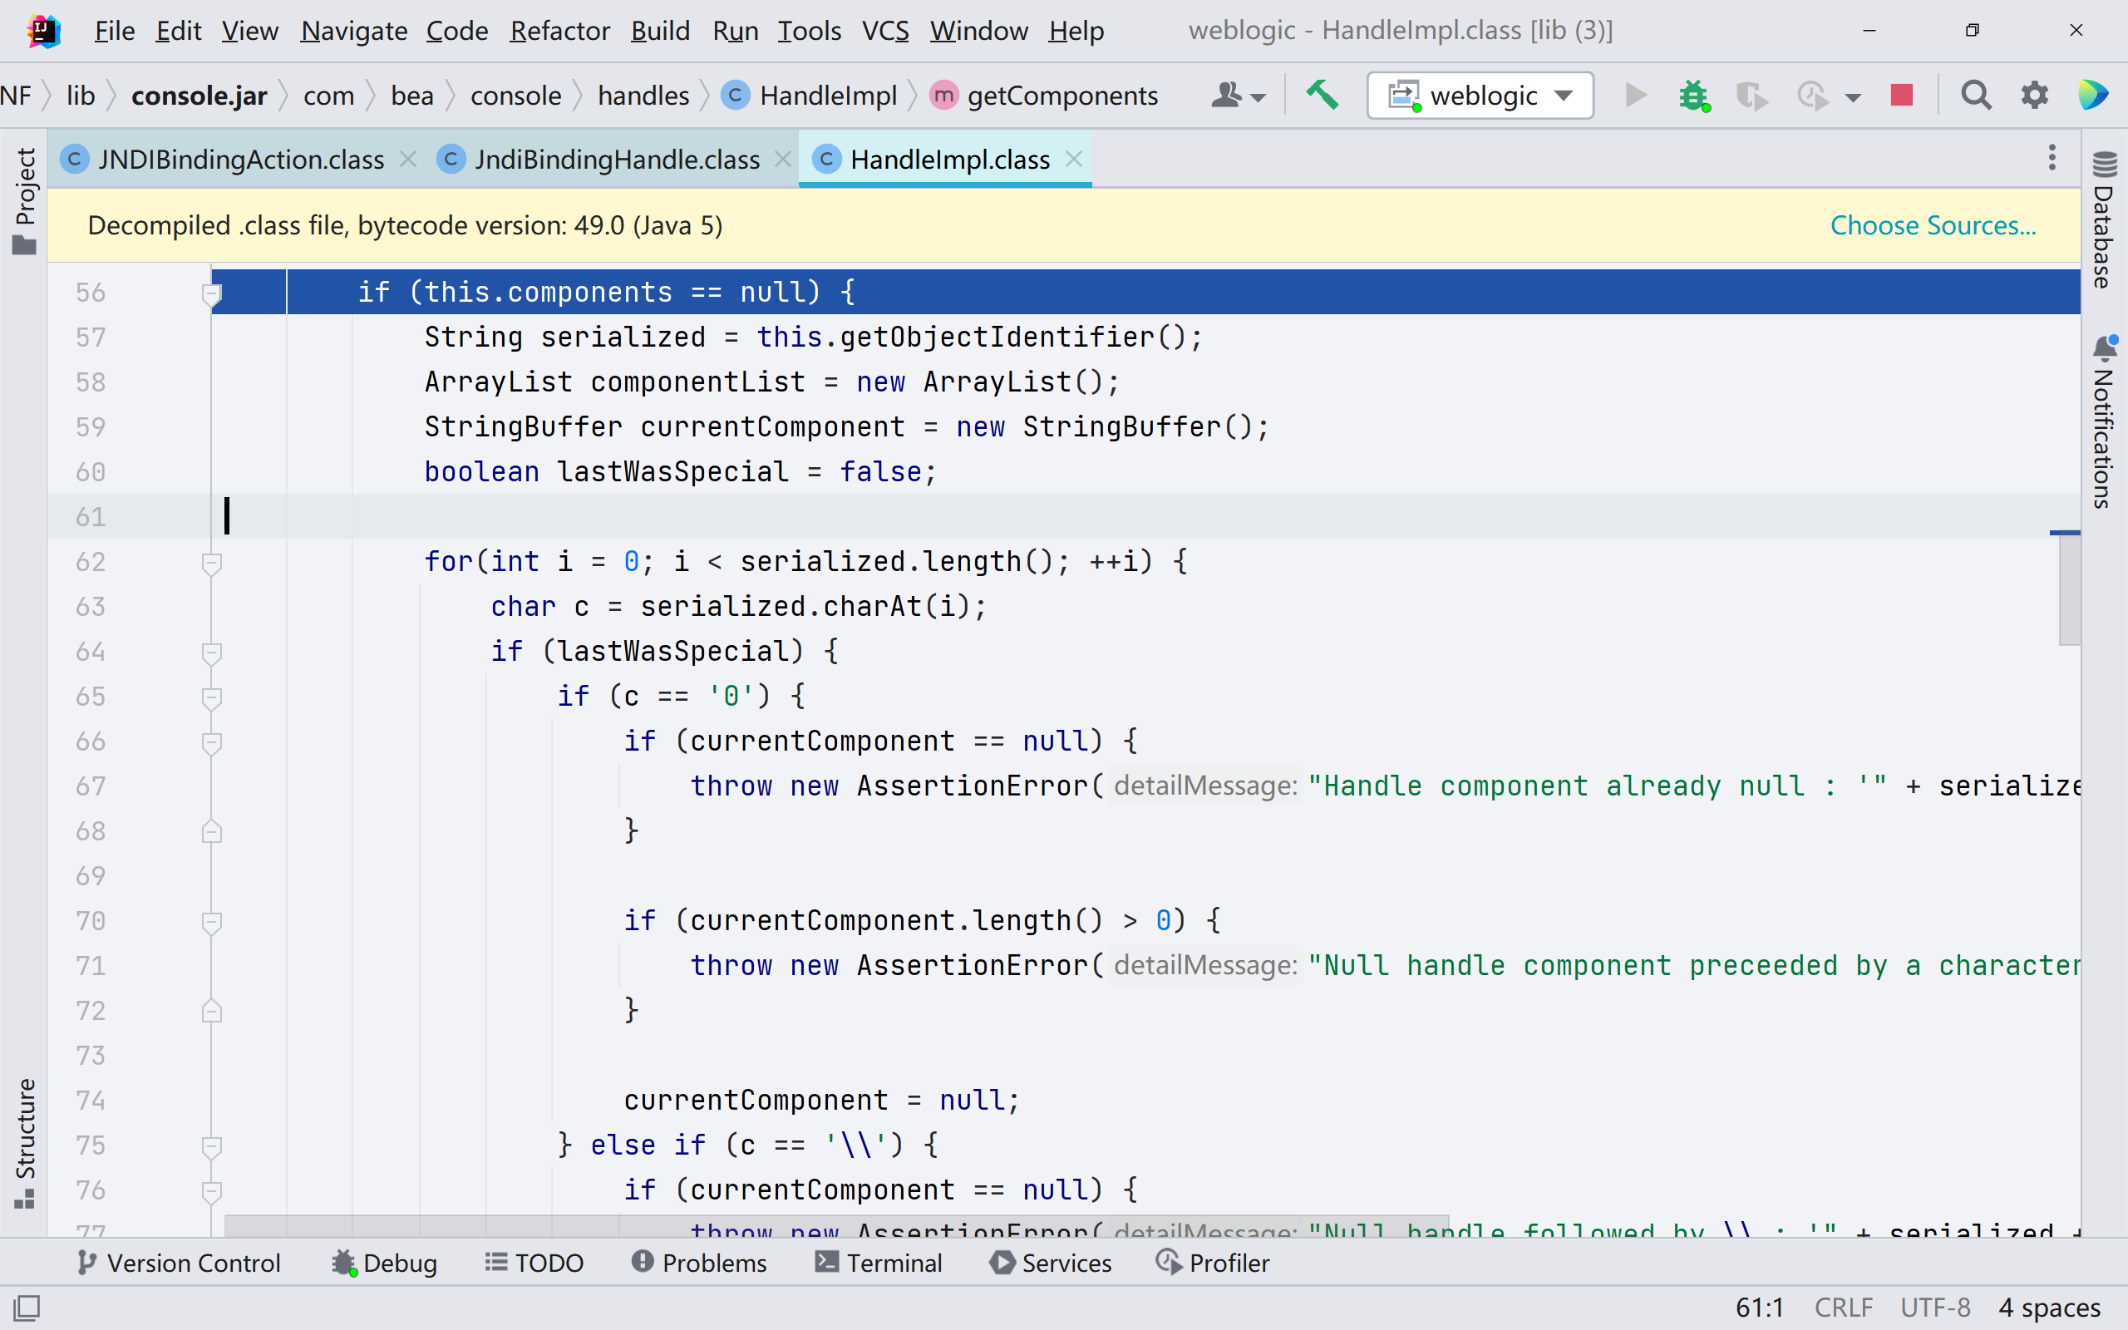Run with coverage using the shield icon
Image resolution: width=2128 pixels, height=1330 pixels.
click(x=1751, y=95)
